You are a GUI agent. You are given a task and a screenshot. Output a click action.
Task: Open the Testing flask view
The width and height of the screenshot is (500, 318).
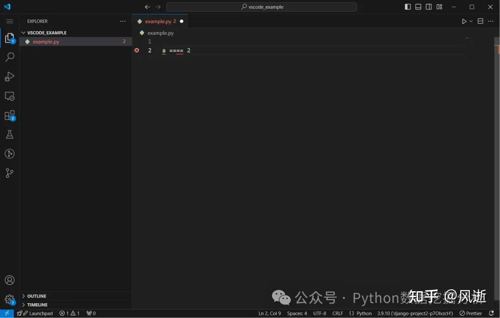tap(10, 134)
